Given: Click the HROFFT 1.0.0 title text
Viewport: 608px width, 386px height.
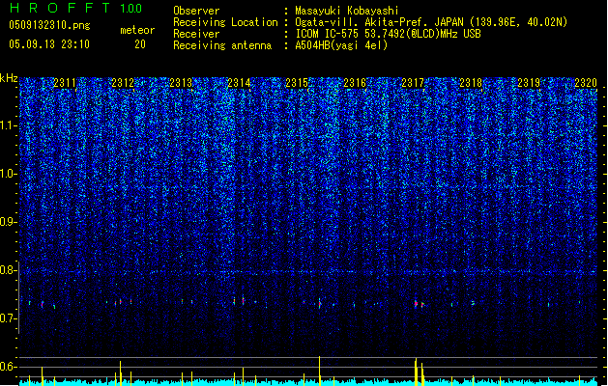Looking at the screenshot, I should [x=76, y=8].
